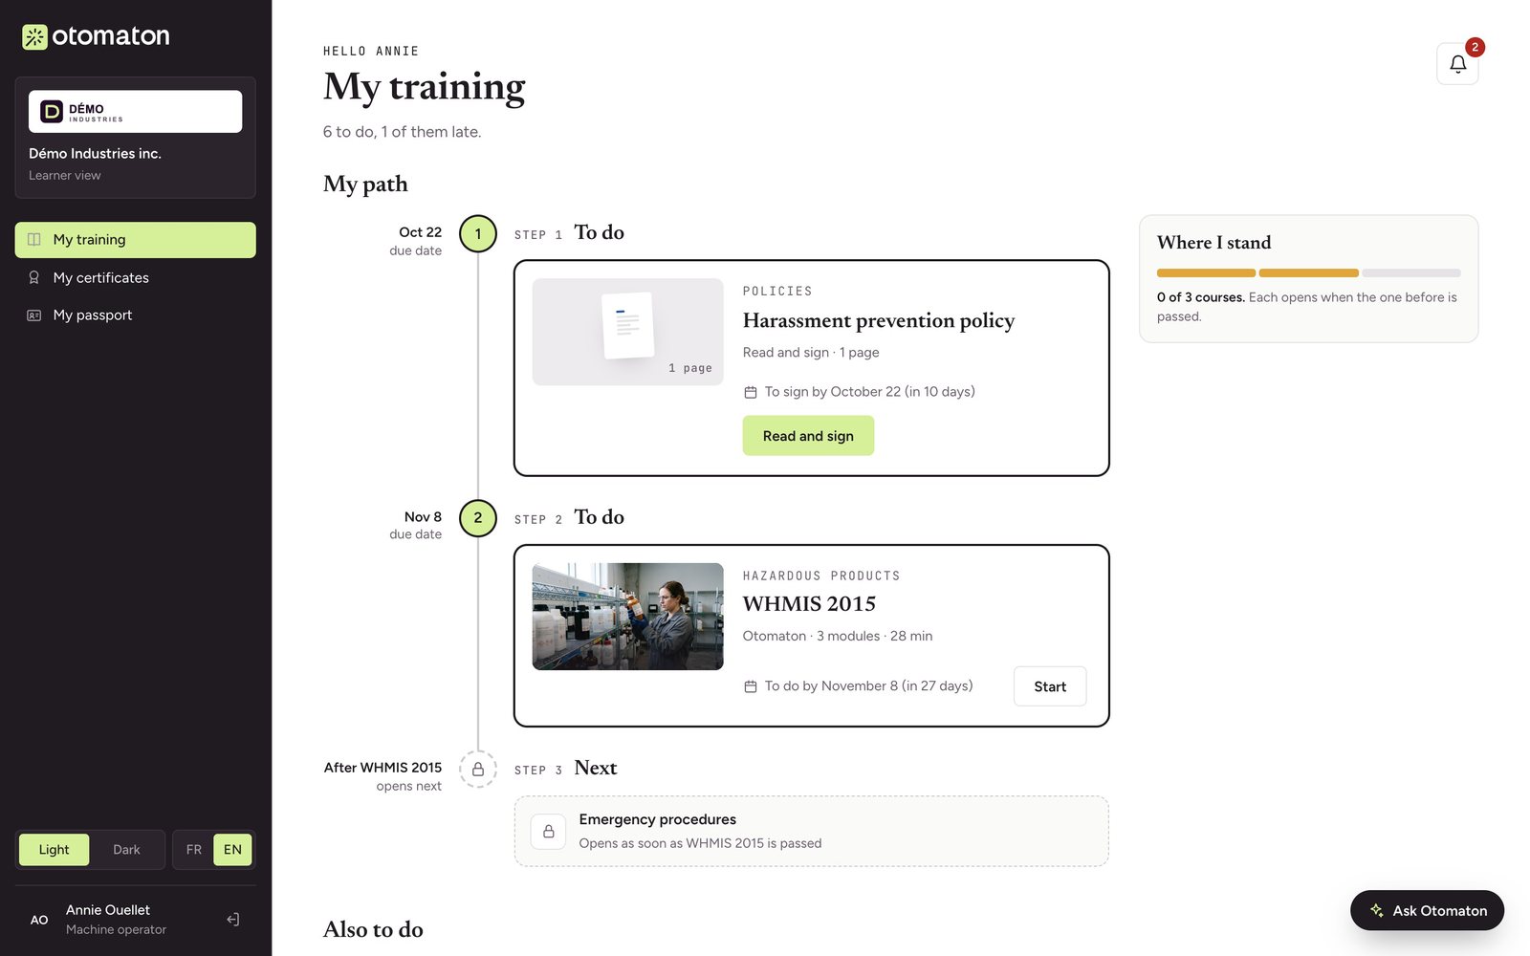The height and width of the screenshot is (956, 1530).
Task: Click the "Also to do" heading
Action: (373, 929)
